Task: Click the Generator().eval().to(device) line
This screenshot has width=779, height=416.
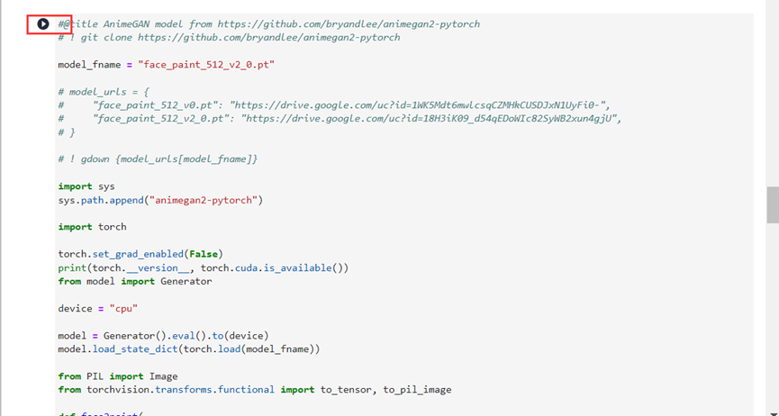Action: 163,336
